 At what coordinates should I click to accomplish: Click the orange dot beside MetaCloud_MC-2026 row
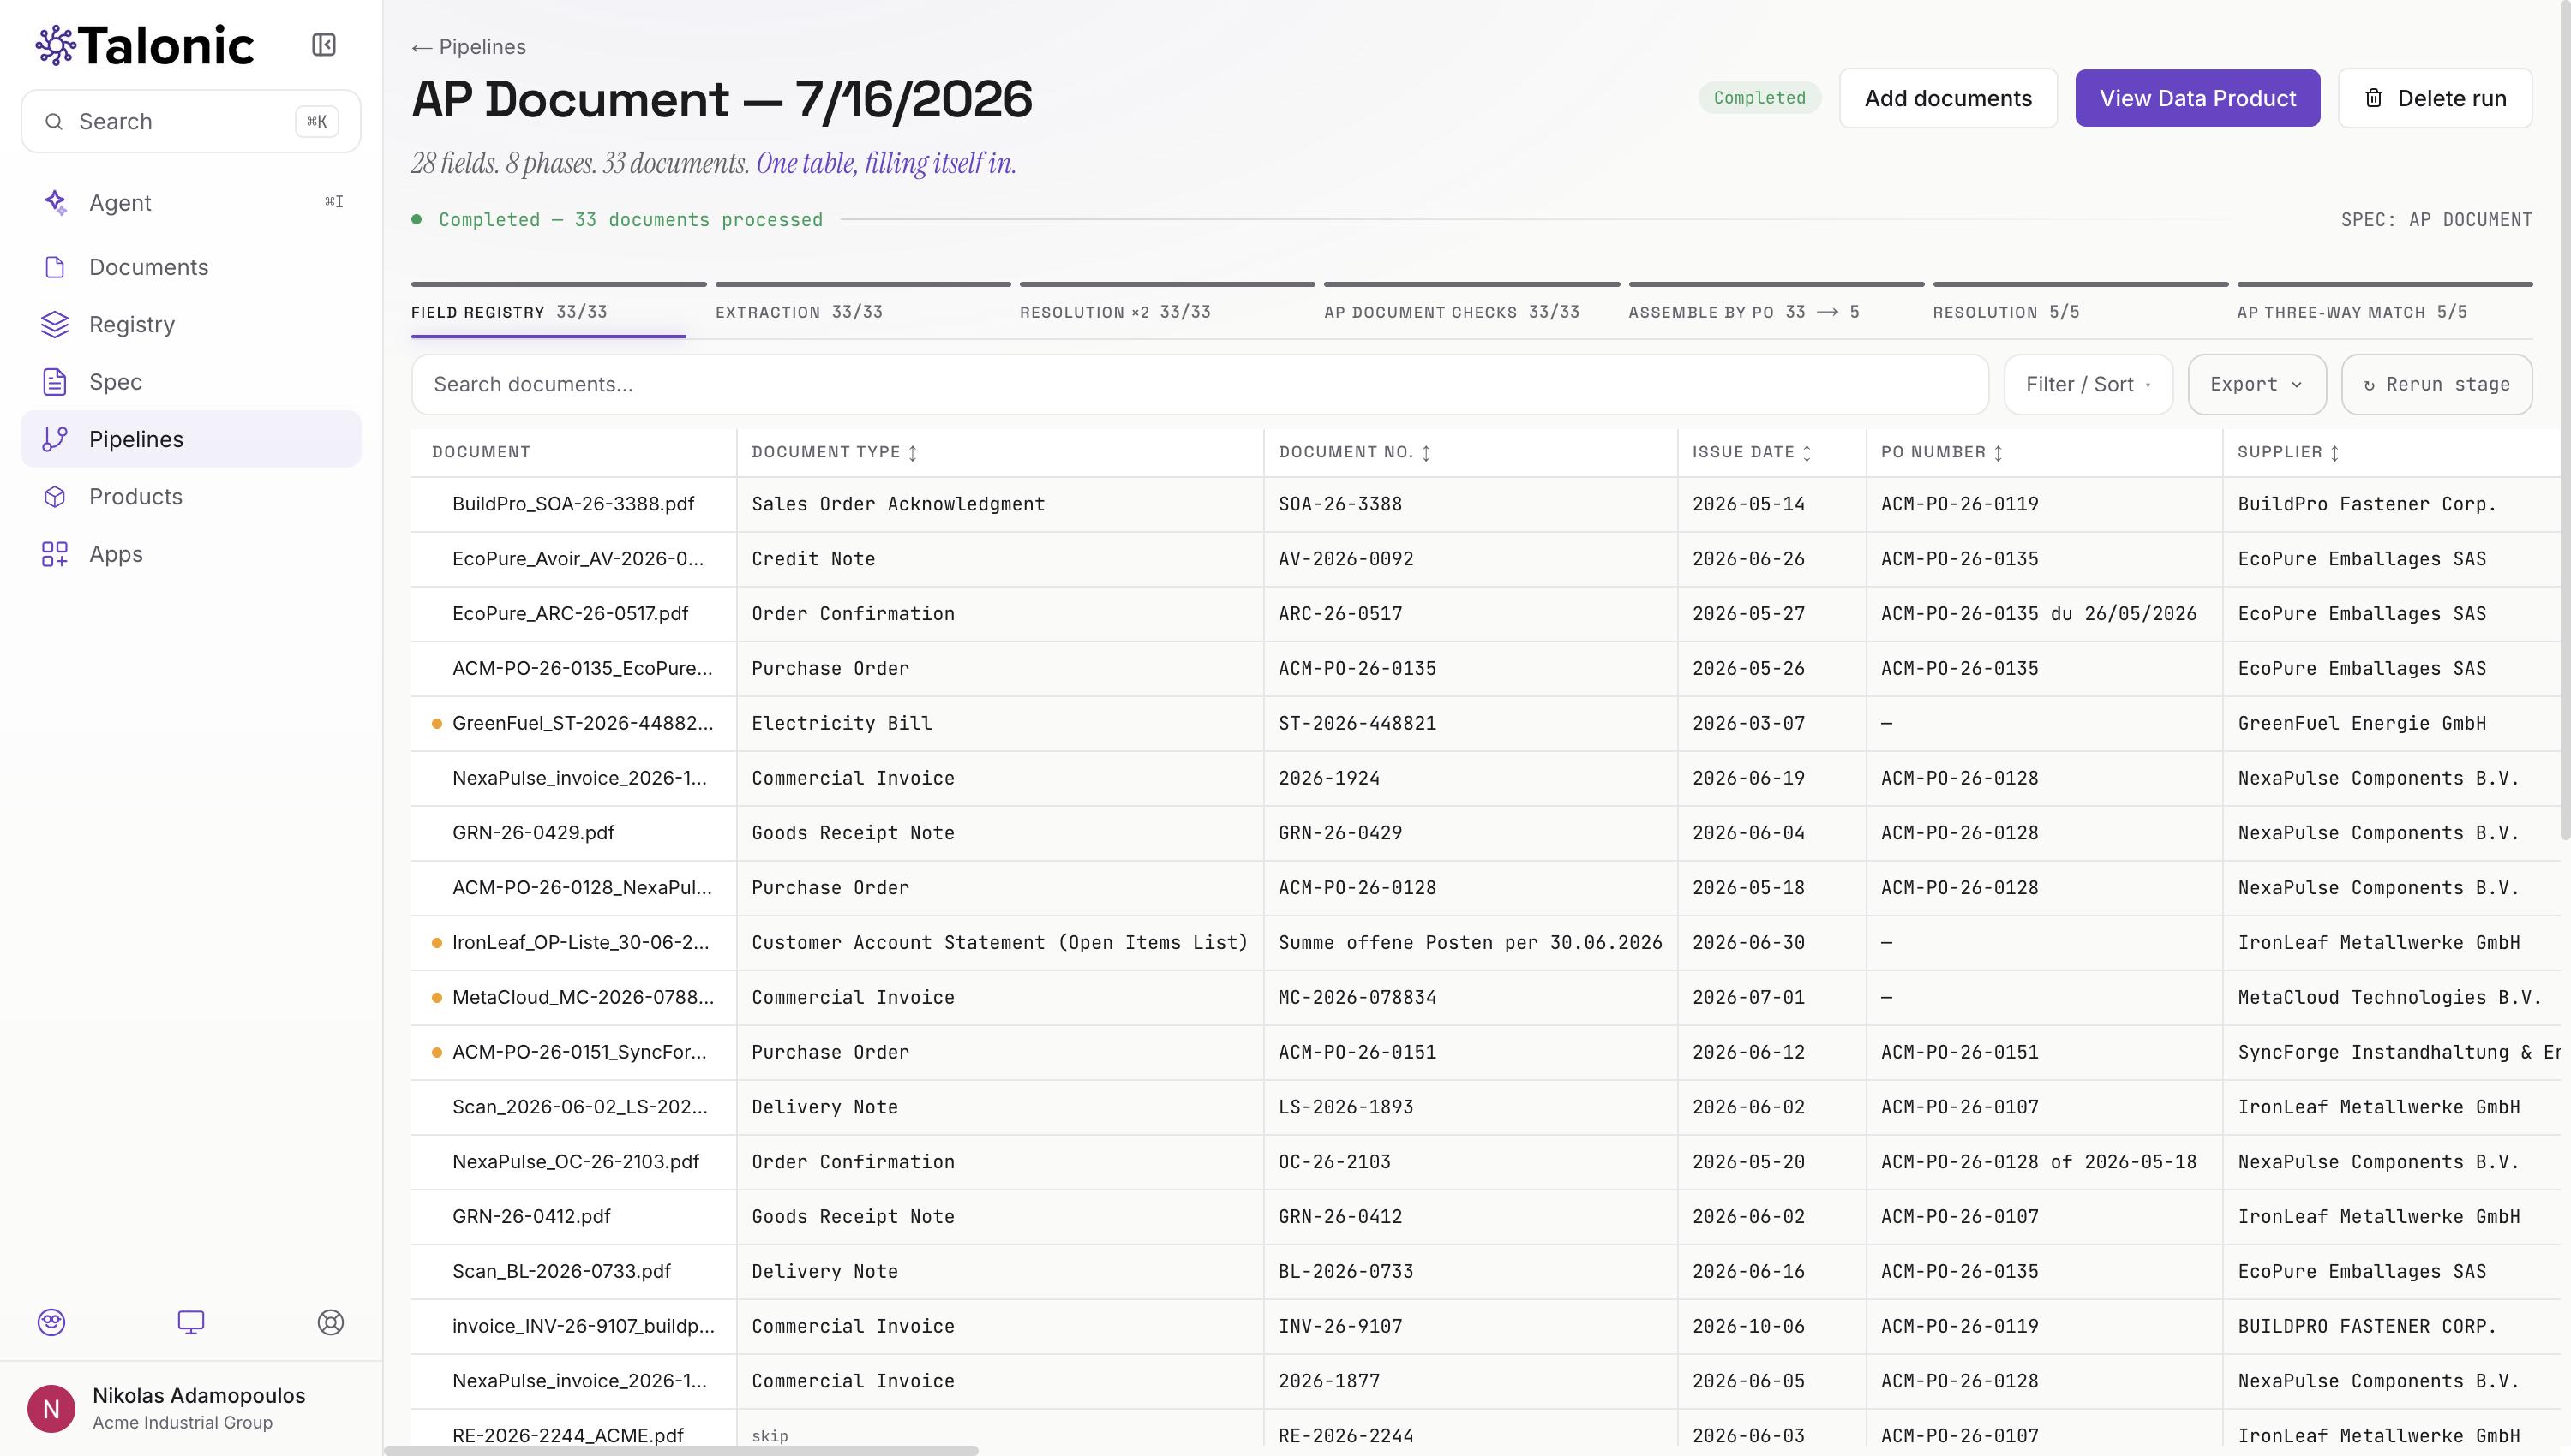tap(437, 997)
